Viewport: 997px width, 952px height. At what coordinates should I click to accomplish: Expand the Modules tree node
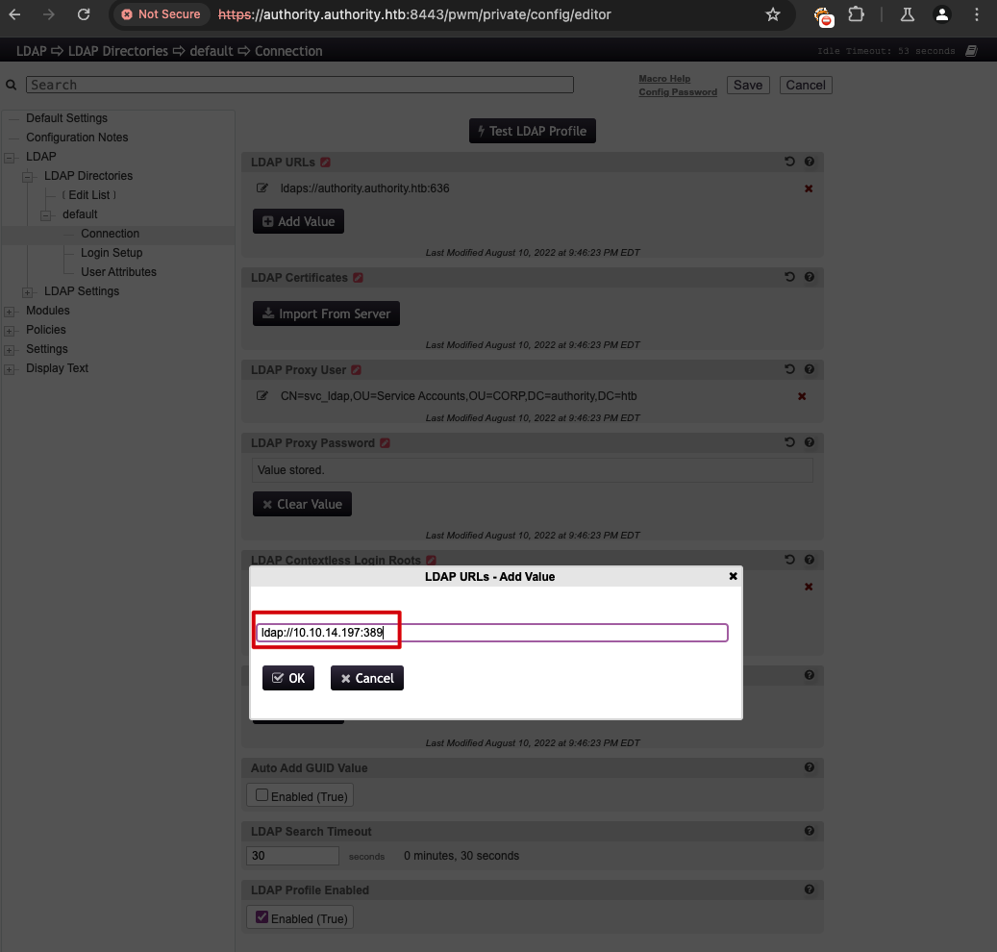(10, 311)
